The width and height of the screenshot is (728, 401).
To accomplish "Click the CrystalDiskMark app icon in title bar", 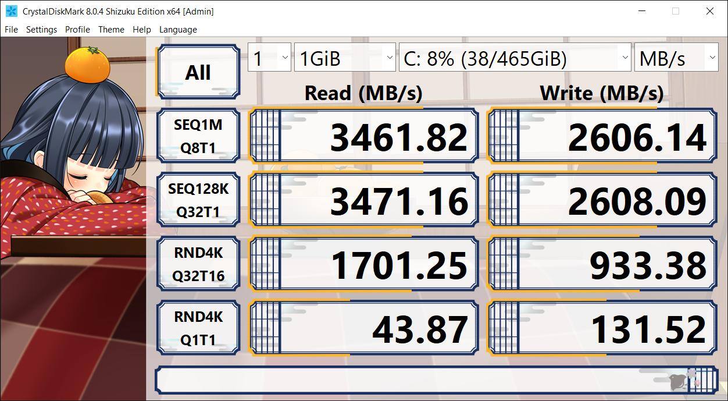I will pyautogui.click(x=11, y=11).
